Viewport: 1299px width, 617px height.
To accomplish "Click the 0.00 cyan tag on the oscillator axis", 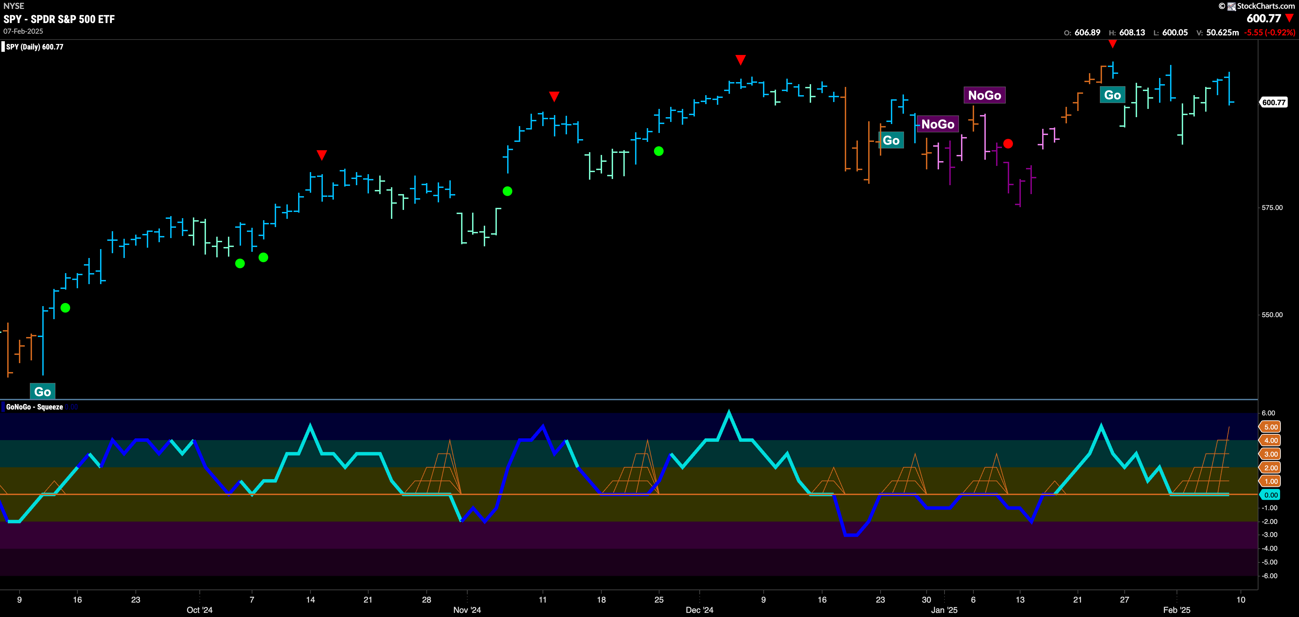I will coord(1270,495).
